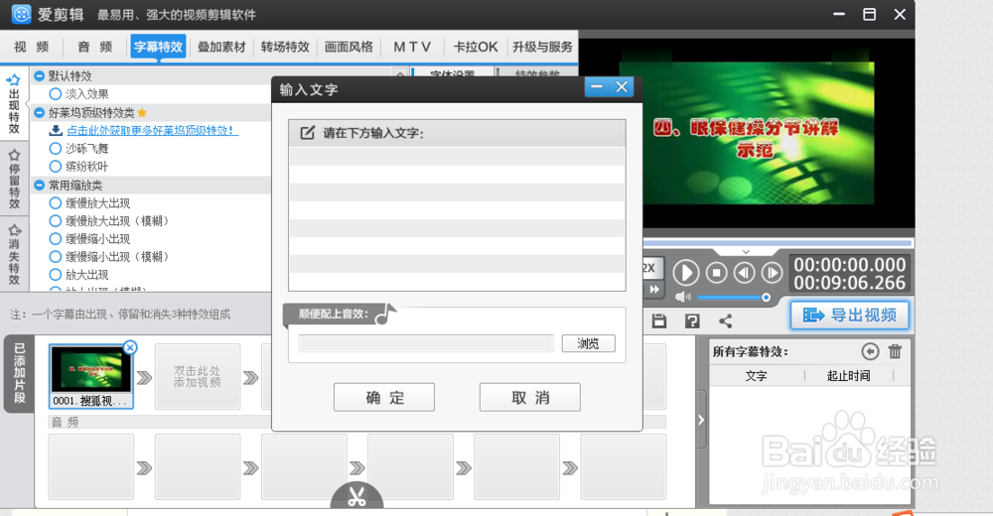
Task: Close the 输入文字 dialog
Action: (x=622, y=86)
